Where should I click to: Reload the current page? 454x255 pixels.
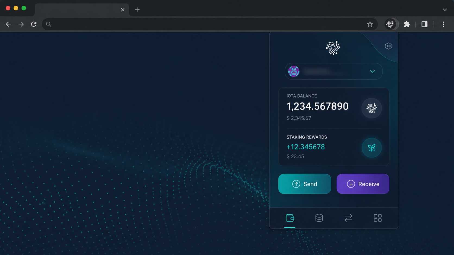click(34, 24)
